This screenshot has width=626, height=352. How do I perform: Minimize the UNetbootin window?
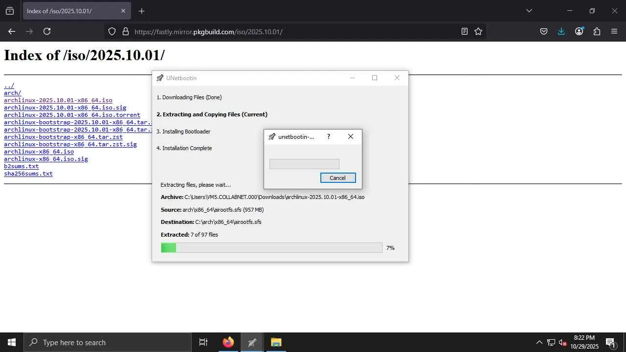(x=353, y=78)
